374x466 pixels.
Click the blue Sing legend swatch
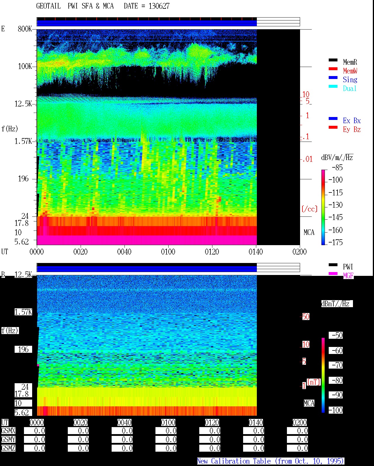333,78
